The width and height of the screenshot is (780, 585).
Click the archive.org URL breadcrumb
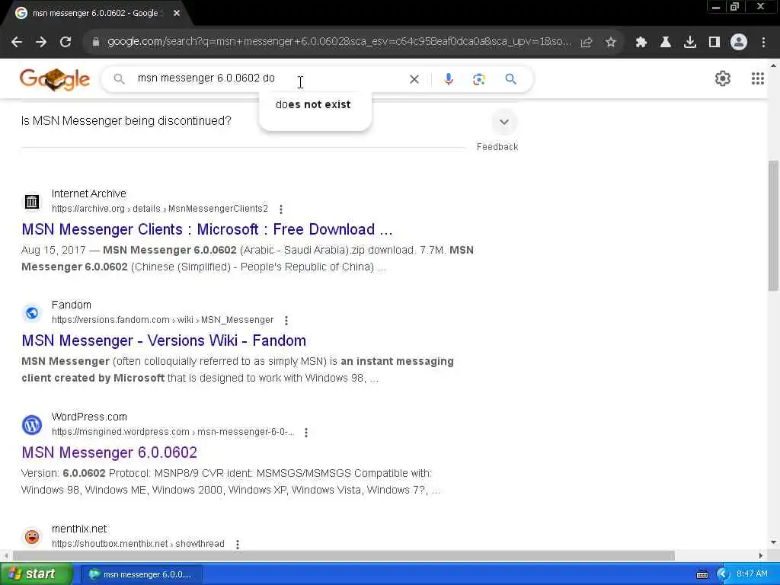pyautogui.click(x=160, y=209)
